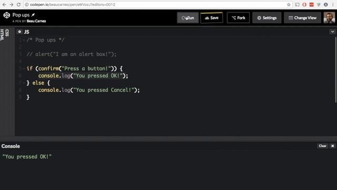Click the CodePen logo
The height and width of the screenshot is (190, 337).
coord(7,15)
